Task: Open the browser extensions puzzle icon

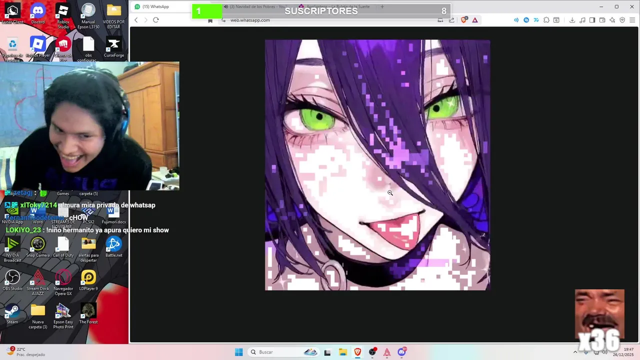Action: coord(546,20)
